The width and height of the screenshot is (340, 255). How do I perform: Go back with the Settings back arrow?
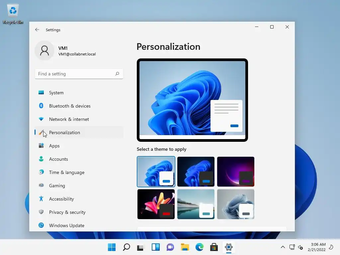pos(37,30)
